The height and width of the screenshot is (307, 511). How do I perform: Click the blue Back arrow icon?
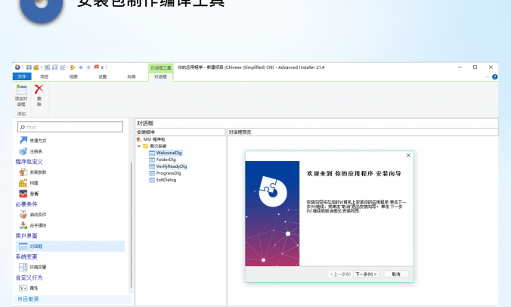(81, 67)
